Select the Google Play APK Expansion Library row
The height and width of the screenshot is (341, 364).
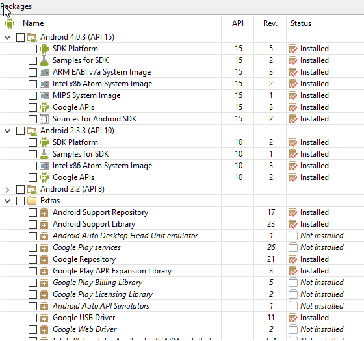(182, 271)
